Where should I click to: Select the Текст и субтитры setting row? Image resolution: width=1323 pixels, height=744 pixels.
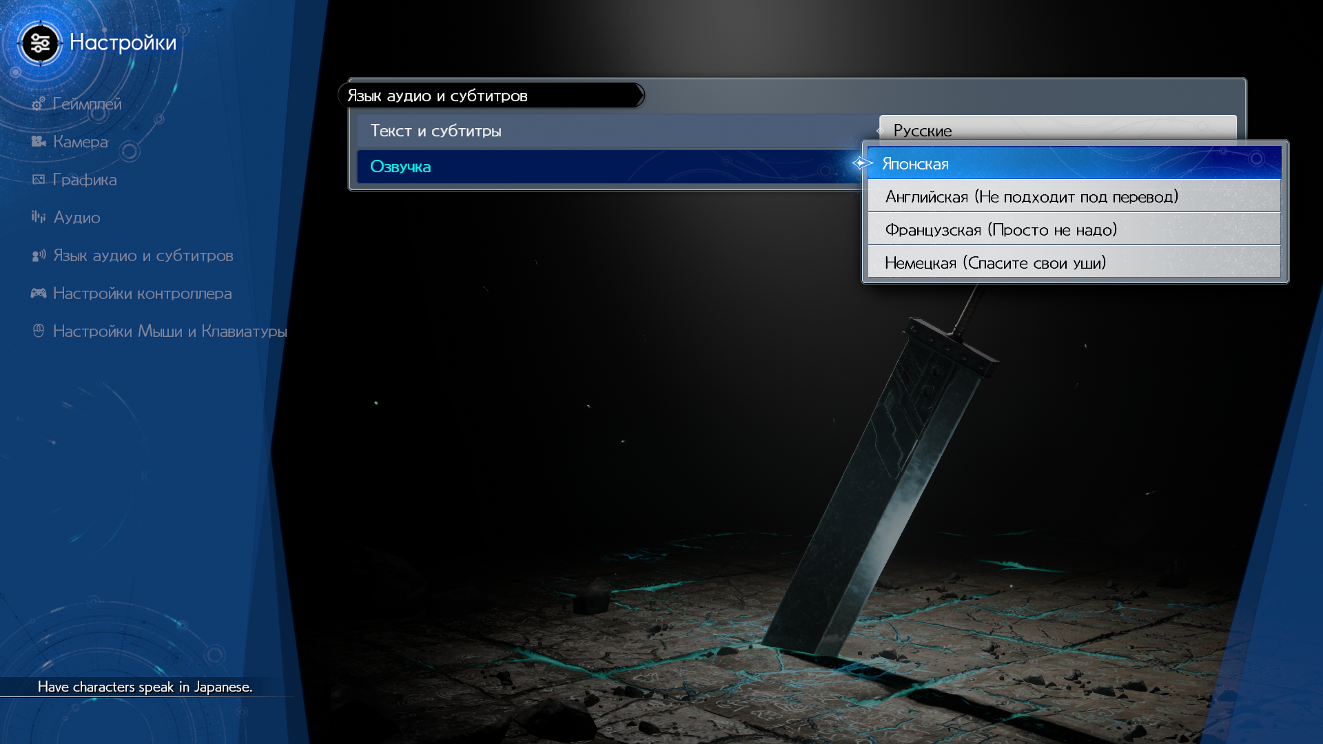pyautogui.click(x=617, y=130)
